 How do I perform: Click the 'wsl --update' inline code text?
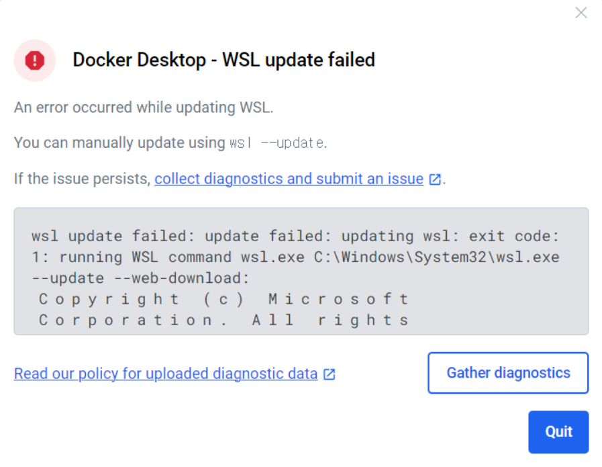coord(277,143)
